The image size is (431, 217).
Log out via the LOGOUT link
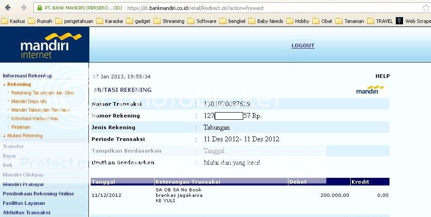303,45
